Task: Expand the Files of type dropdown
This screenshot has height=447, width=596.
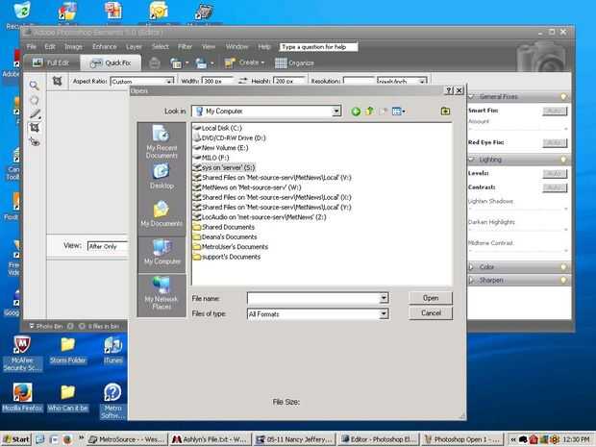Action: [x=384, y=314]
